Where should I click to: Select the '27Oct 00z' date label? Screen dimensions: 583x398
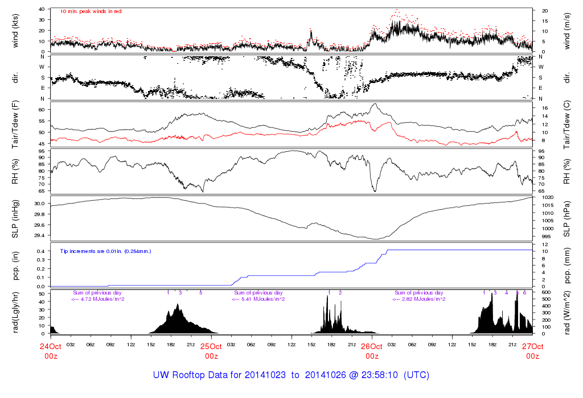tap(532, 351)
